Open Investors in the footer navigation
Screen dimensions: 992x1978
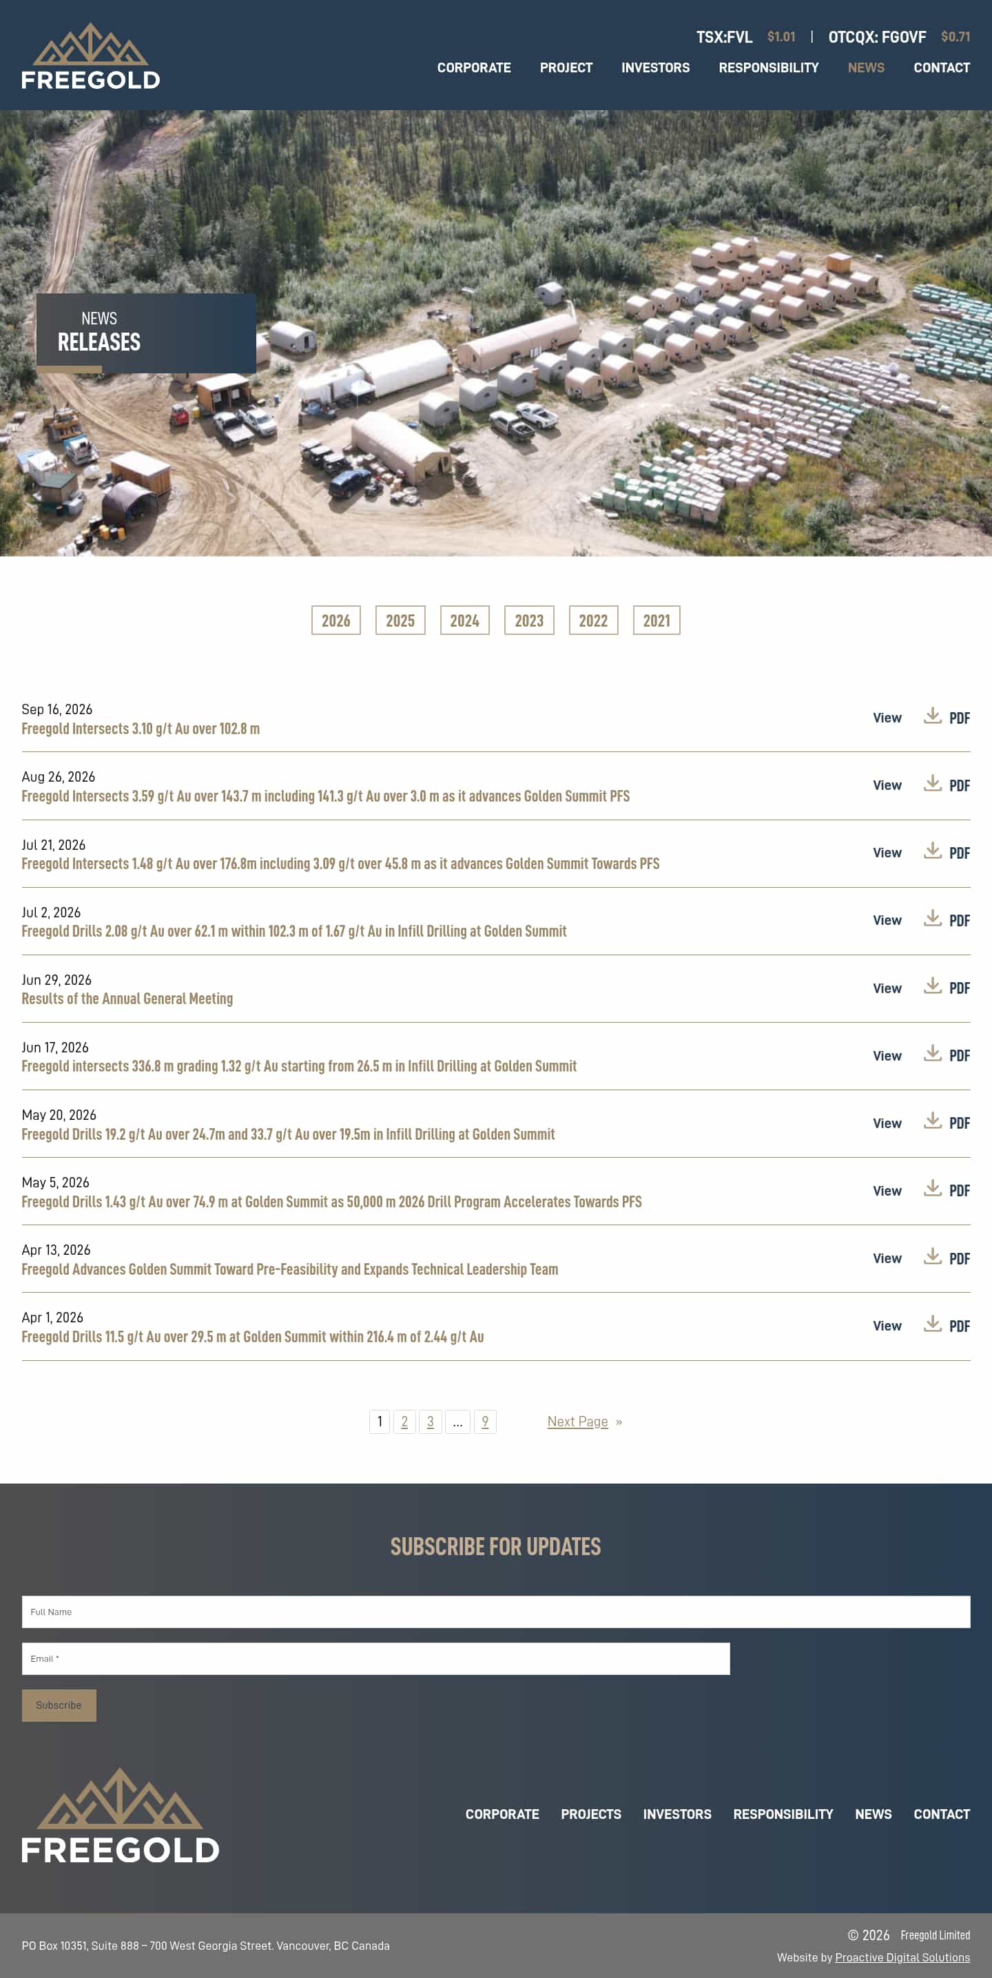pos(677,1813)
